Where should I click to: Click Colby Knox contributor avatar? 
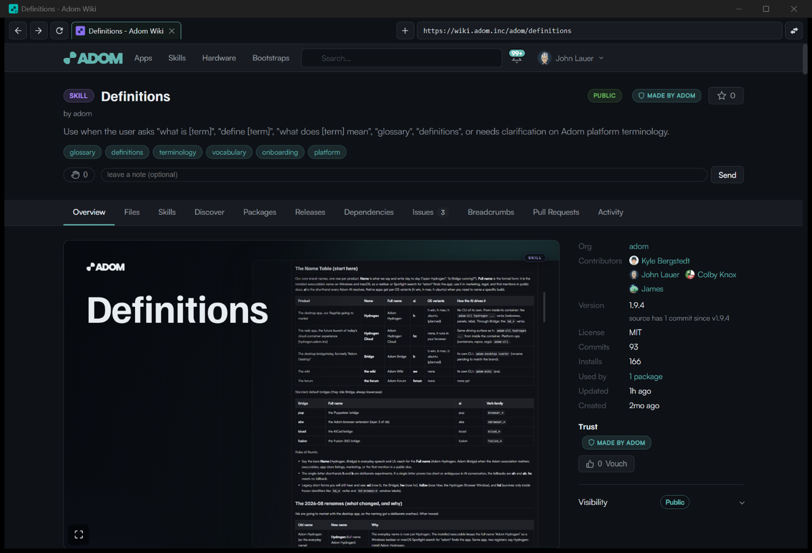690,275
